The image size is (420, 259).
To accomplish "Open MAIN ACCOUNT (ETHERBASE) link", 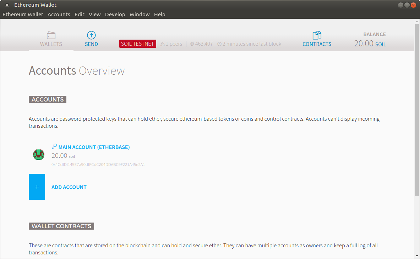I will pyautogui.click(x=94, y=147).
